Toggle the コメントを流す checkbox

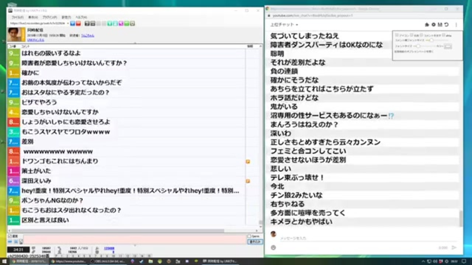tap(422, 35)
